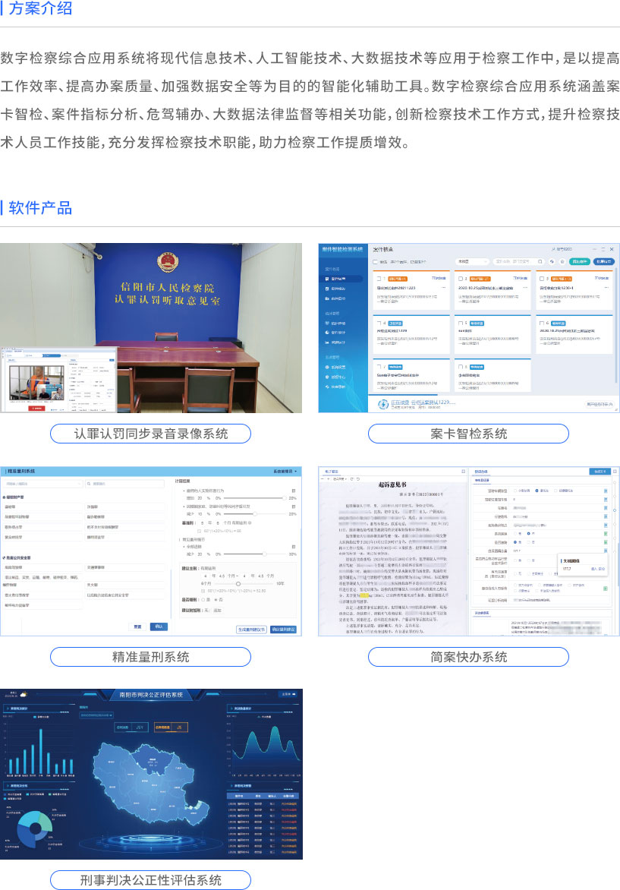Viewport: 620px width, 890px height.
Task: Expand the crime category dropdown in 精准量刑系统
Action: [x=42, y=483]
